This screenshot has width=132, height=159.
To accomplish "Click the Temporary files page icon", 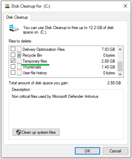I will (19, 61).
